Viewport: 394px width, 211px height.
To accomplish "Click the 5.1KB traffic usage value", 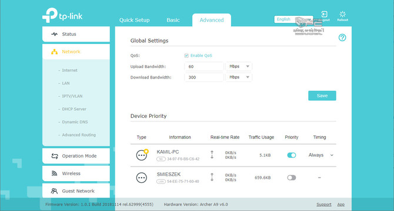I will pos(265,155).
